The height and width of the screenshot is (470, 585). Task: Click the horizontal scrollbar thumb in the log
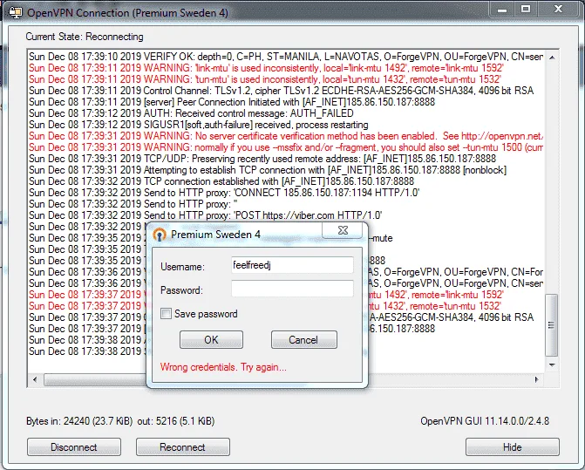[x=95, y=379]
